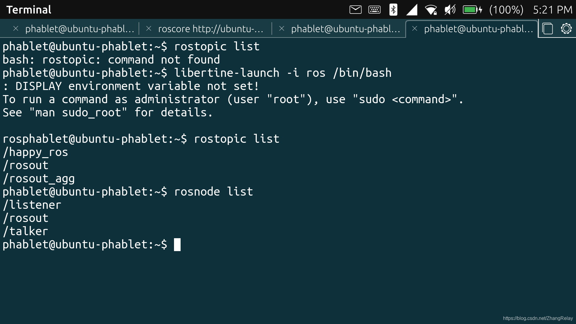Toggle Bluetooth via its status icon
The image size is (576, 324).
pos(393,9)
